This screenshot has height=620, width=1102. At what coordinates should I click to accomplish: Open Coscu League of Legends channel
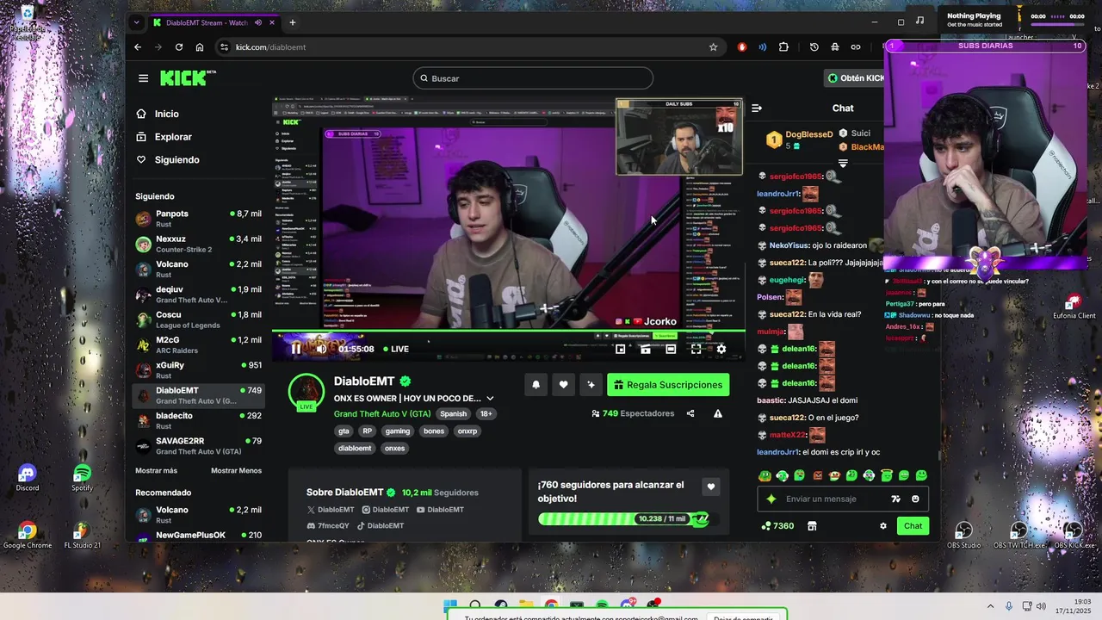coord(199,319)
